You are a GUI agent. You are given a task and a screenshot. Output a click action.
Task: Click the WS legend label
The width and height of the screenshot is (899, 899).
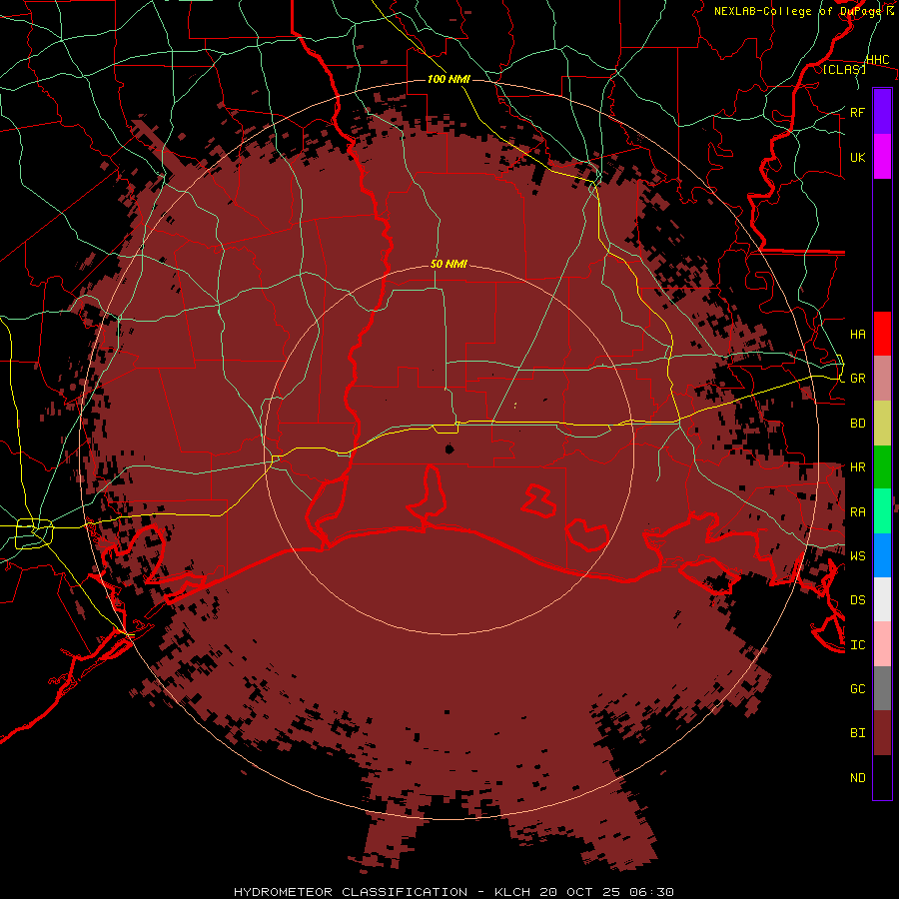tap(857, 555)
